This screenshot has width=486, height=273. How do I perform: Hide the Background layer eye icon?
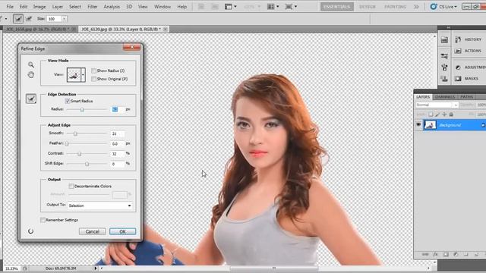418,124
